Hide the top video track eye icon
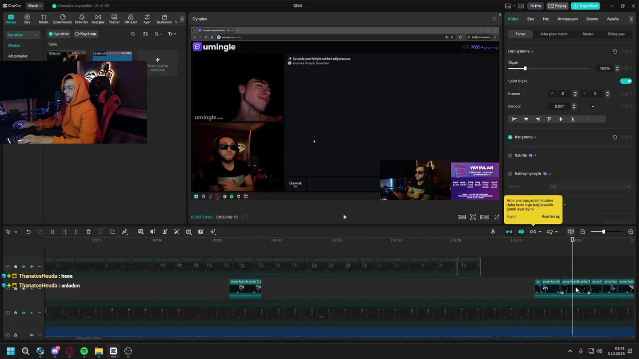 pyautogui.click(x=23, y=267)
